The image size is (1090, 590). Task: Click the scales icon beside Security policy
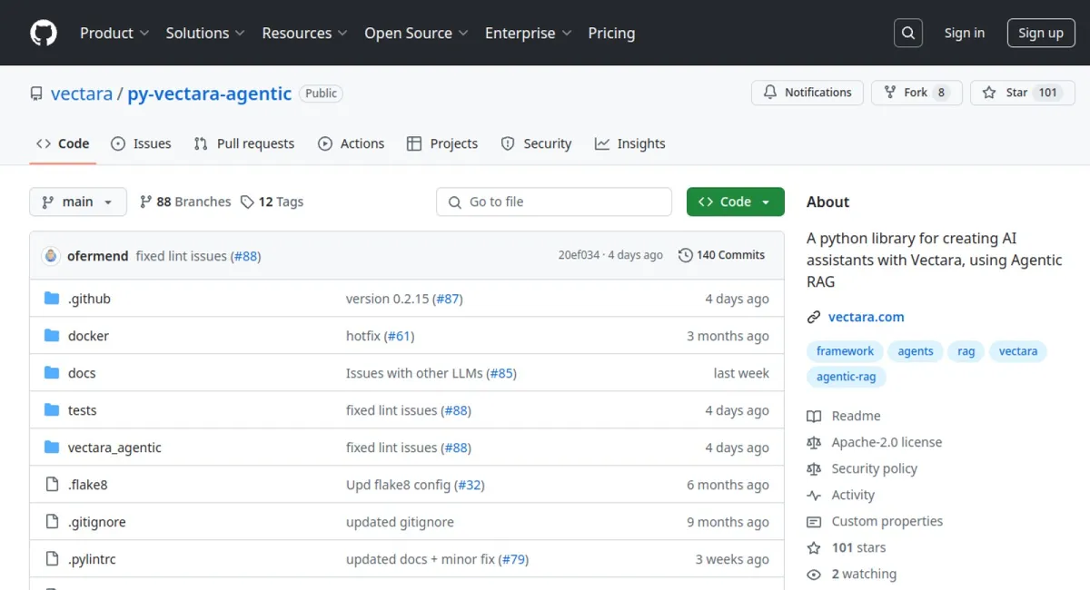(x=814, y=468)
